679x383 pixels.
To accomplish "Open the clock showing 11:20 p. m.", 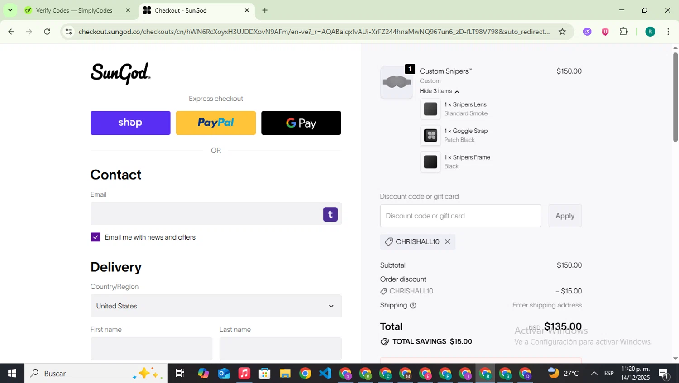I will (635, 374).
